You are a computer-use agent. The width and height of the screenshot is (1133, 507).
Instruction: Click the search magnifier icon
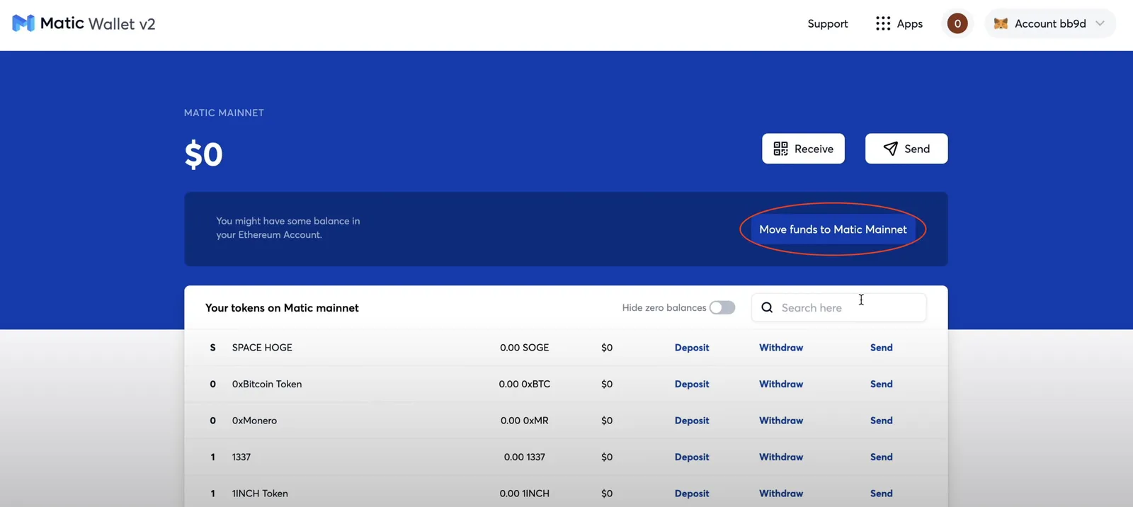coord(767,307)
